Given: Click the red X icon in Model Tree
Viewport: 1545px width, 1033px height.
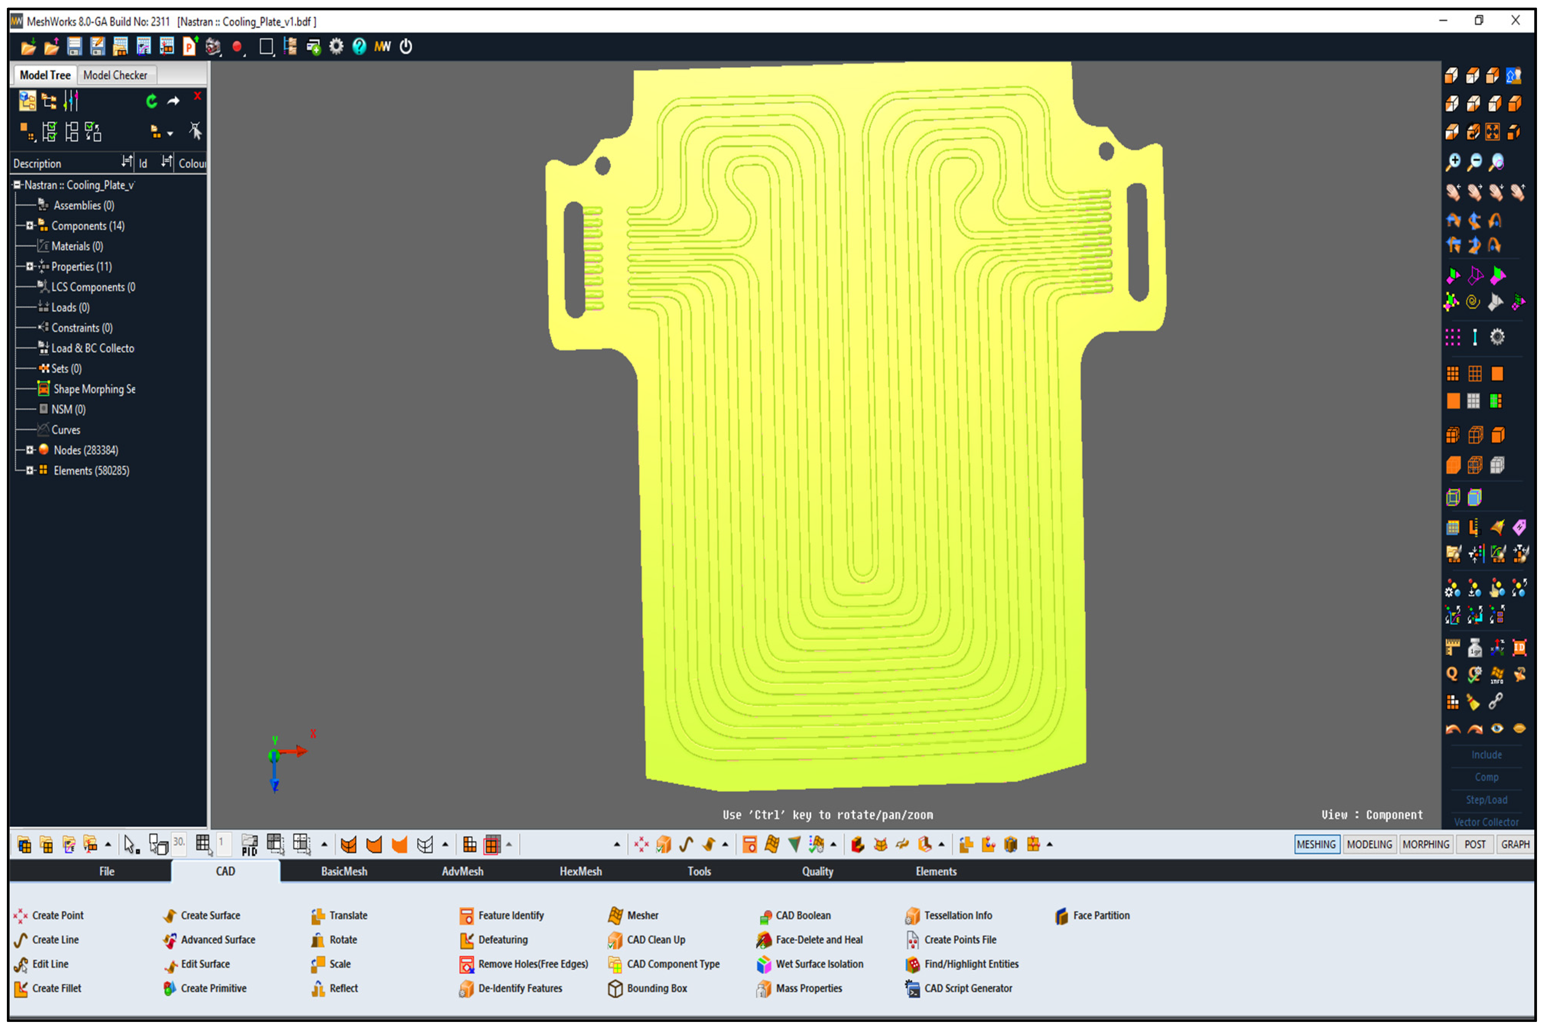Looking at the screenshot, I should 197,97.
